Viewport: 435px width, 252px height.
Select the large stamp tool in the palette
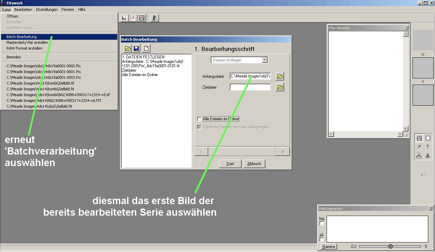click(419, 156)
